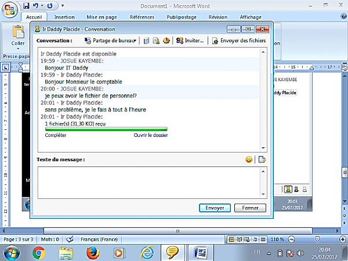
Task: Open the Mise en page tab
Action: click(101, 17)
